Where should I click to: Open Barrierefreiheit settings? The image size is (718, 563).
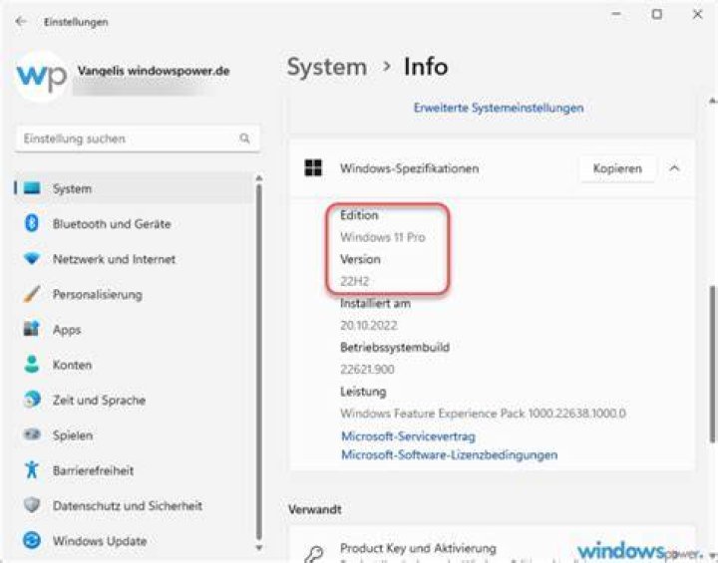point(134,470)
